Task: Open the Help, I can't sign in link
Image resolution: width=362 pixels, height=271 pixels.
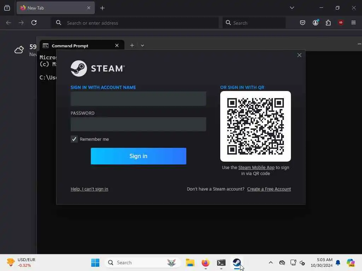Action: (89, 189)
